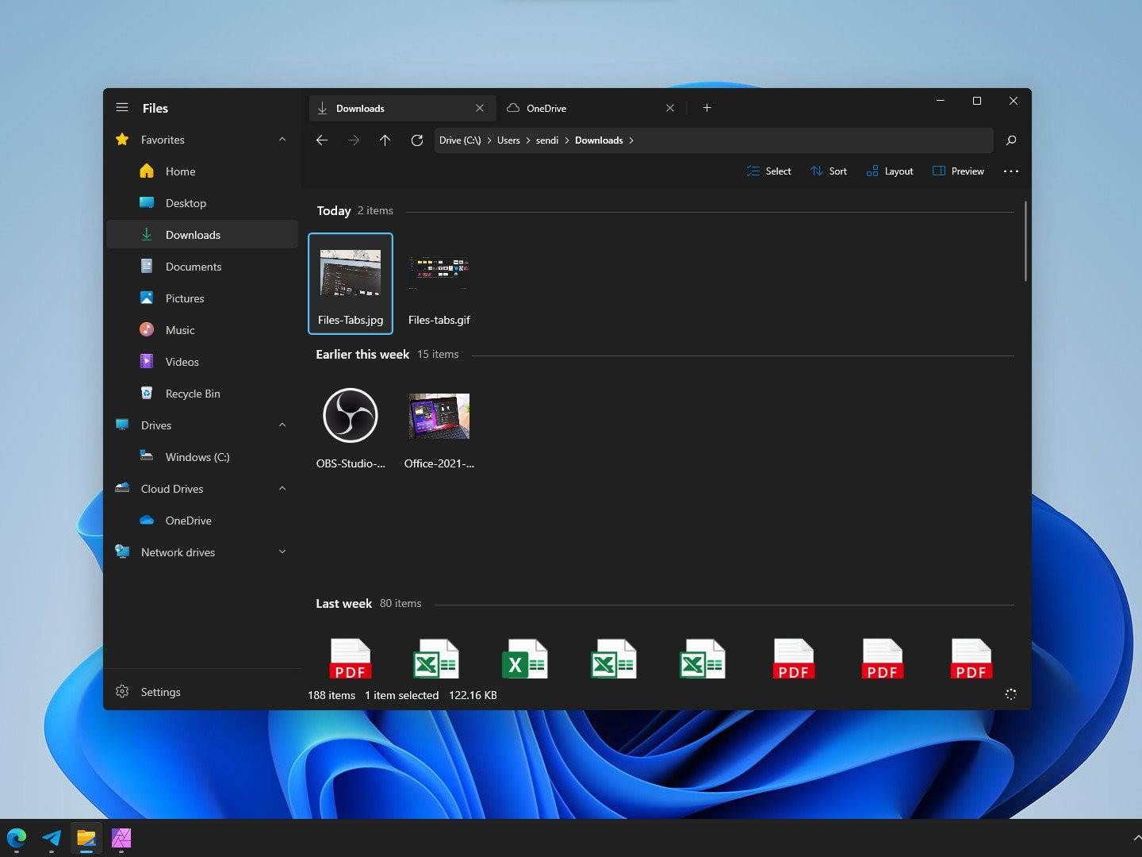1142x857 pixels.
Task: Add a new tab with plus button
Action: click(x=707, y=108)
